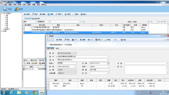169x95 pixels.
Task: Switch to 附件 tab in 销售单
Action: 57,48
